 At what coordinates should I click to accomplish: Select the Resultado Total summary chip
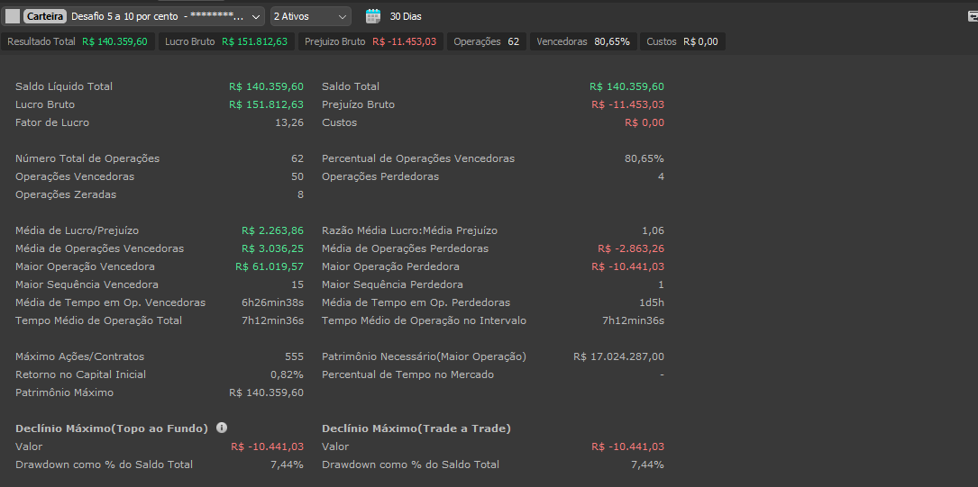[x=78, y=41]
